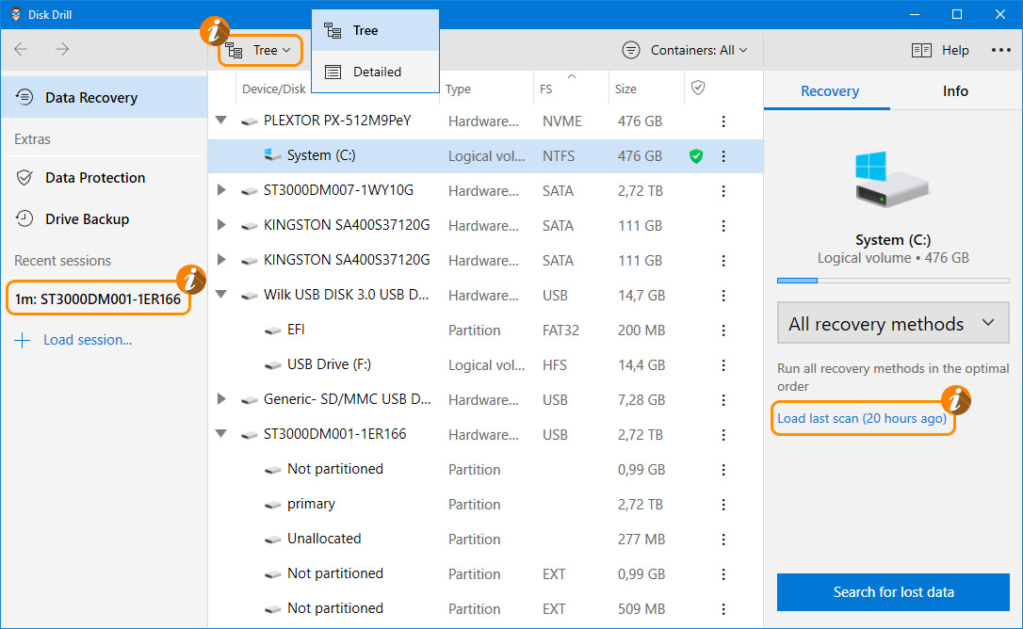
Task: Open the All recovery methods dropdown
Action: [x=892, y=323]
